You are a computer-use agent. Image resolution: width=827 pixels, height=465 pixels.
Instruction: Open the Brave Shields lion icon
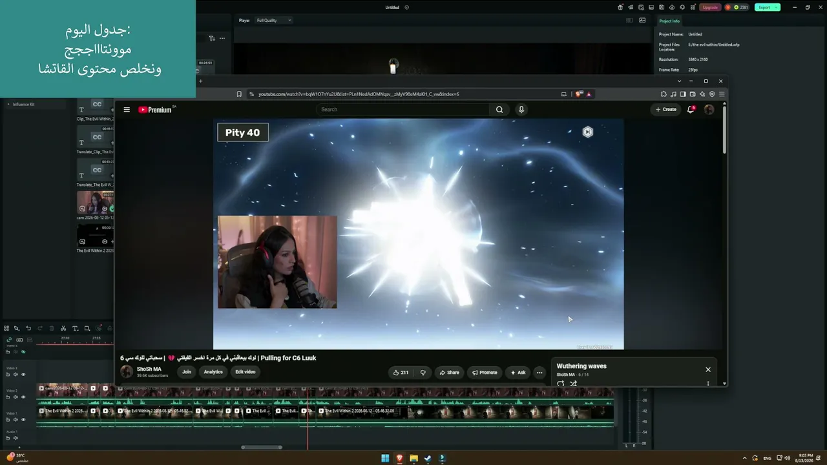click(578, 94)
